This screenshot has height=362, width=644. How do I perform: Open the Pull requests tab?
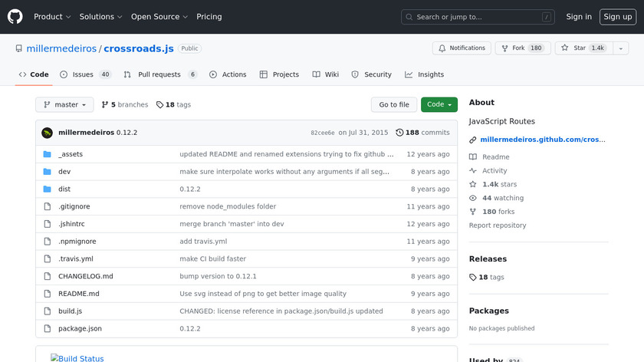pos(160,74)
